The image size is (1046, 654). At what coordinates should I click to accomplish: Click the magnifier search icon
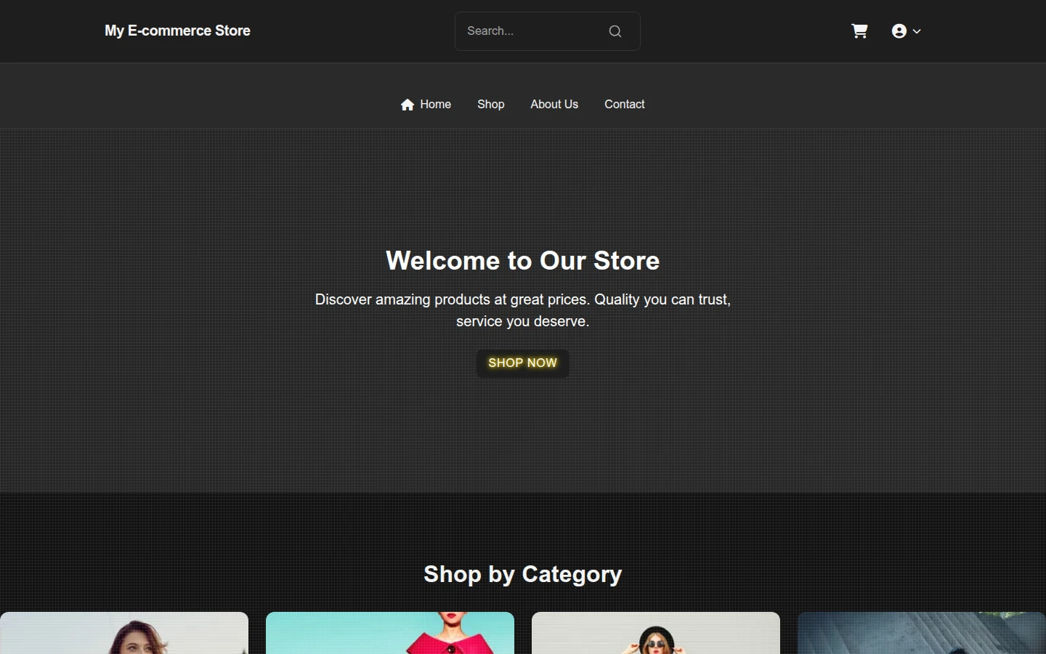click(615, 31)
